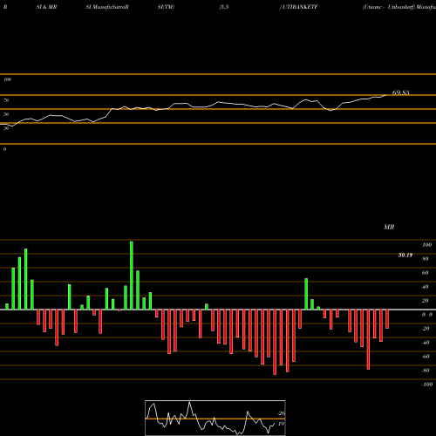The width and height of the screenshot is (436, 436).
Task: Click RSI axis label 70
Action: (6, 100)
